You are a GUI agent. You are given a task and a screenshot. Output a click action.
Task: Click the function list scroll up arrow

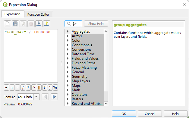(x=106, y=31)
